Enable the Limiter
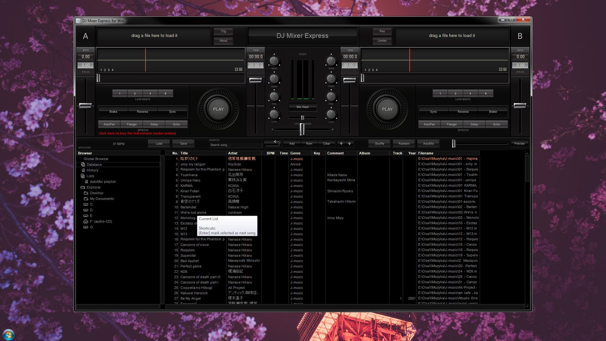The height and width of the screenshot is (341, 606). tap(382, 40)
